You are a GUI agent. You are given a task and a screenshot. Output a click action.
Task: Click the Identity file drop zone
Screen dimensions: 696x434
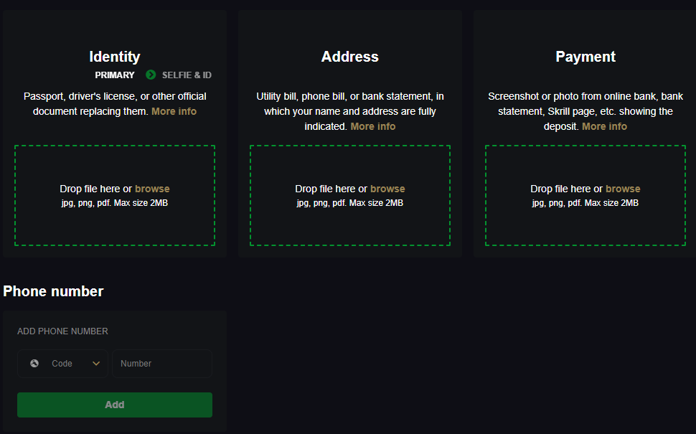coord(115,195)
